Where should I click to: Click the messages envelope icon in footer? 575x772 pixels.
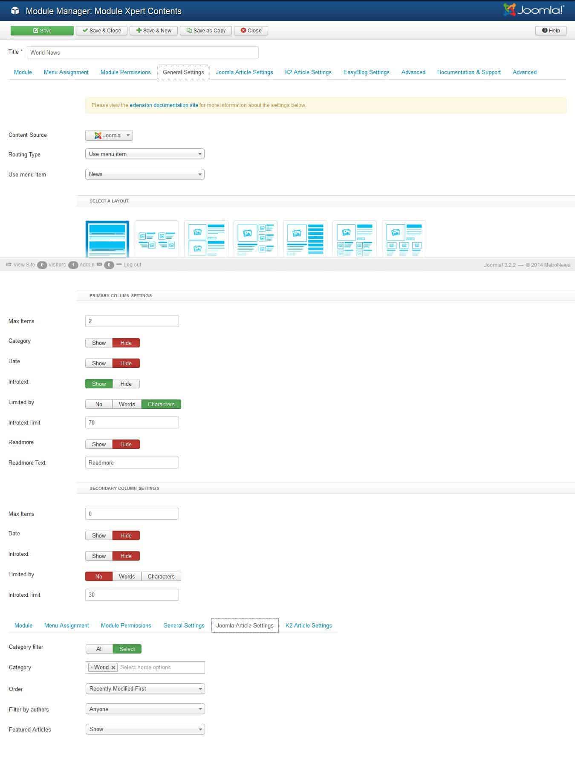click(x=99, y=265)
